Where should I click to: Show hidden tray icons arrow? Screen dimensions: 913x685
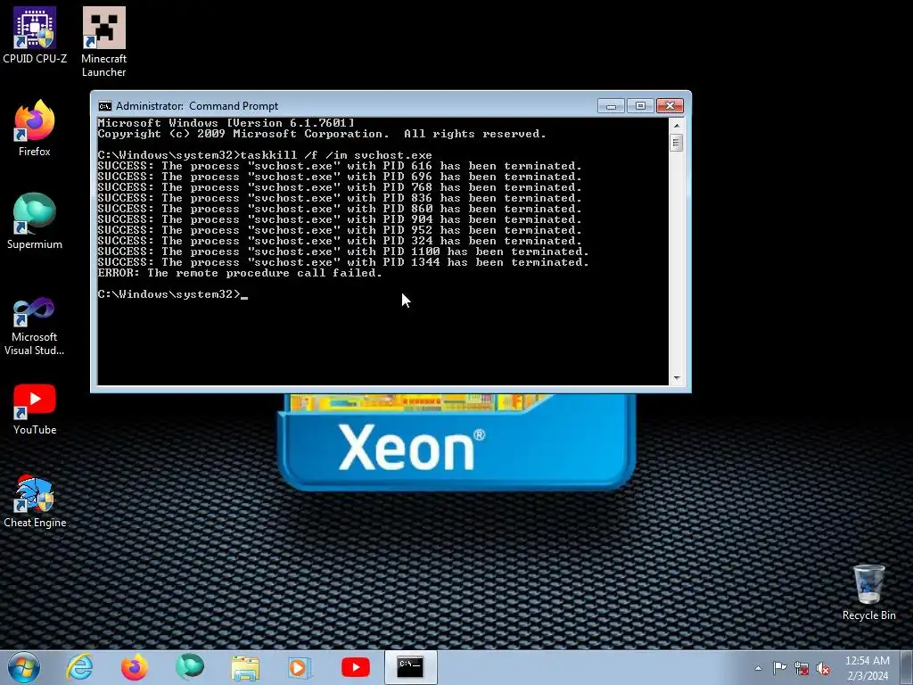tap(758, 668)
